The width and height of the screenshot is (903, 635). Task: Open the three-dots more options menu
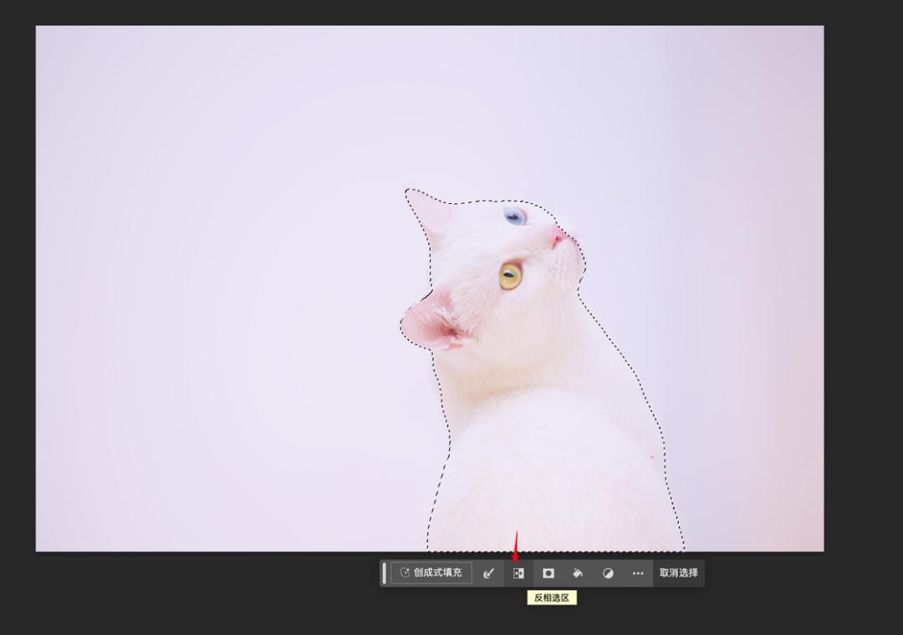pyautogui.click(x=637, y=573)
